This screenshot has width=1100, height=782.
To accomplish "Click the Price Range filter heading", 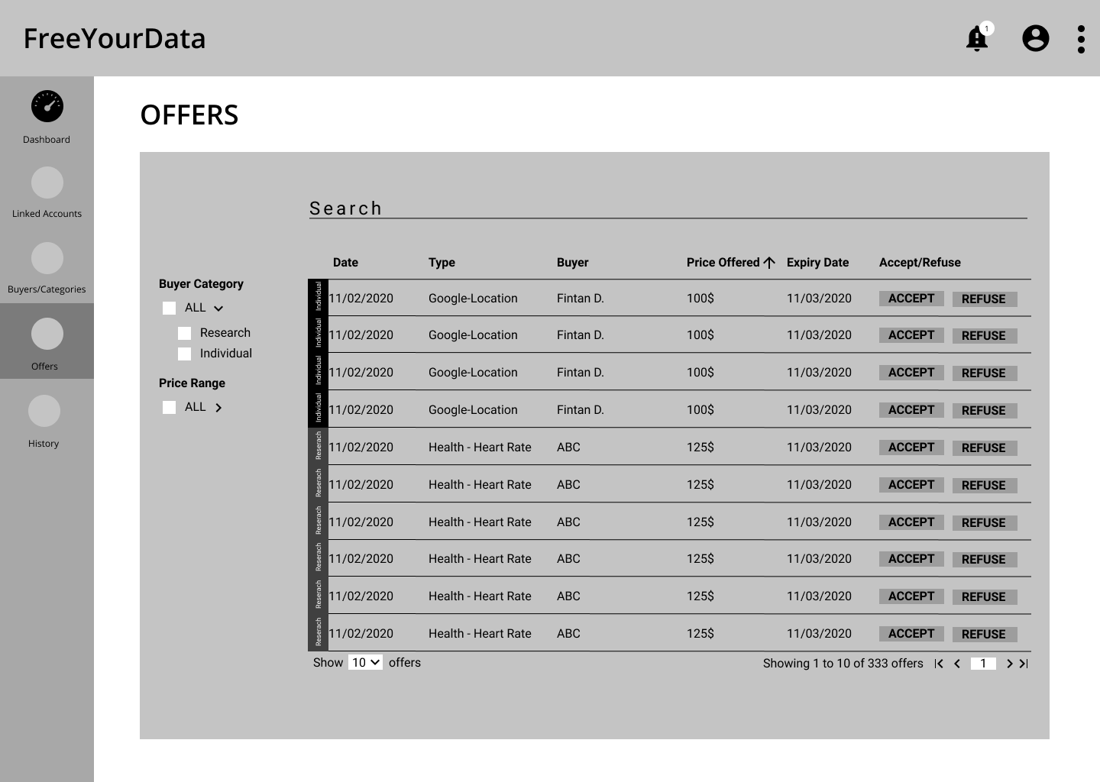I will point(192,383).
